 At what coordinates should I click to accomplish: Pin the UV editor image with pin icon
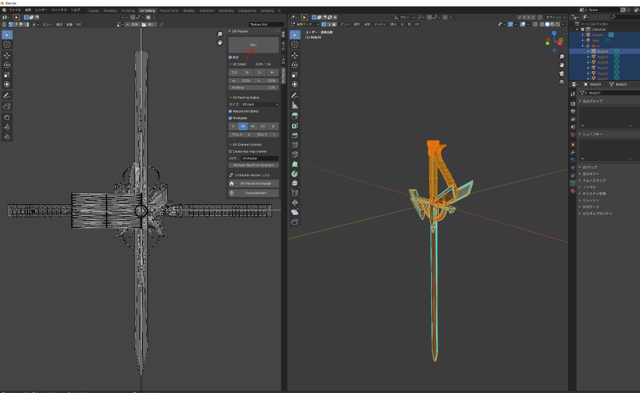162,24
